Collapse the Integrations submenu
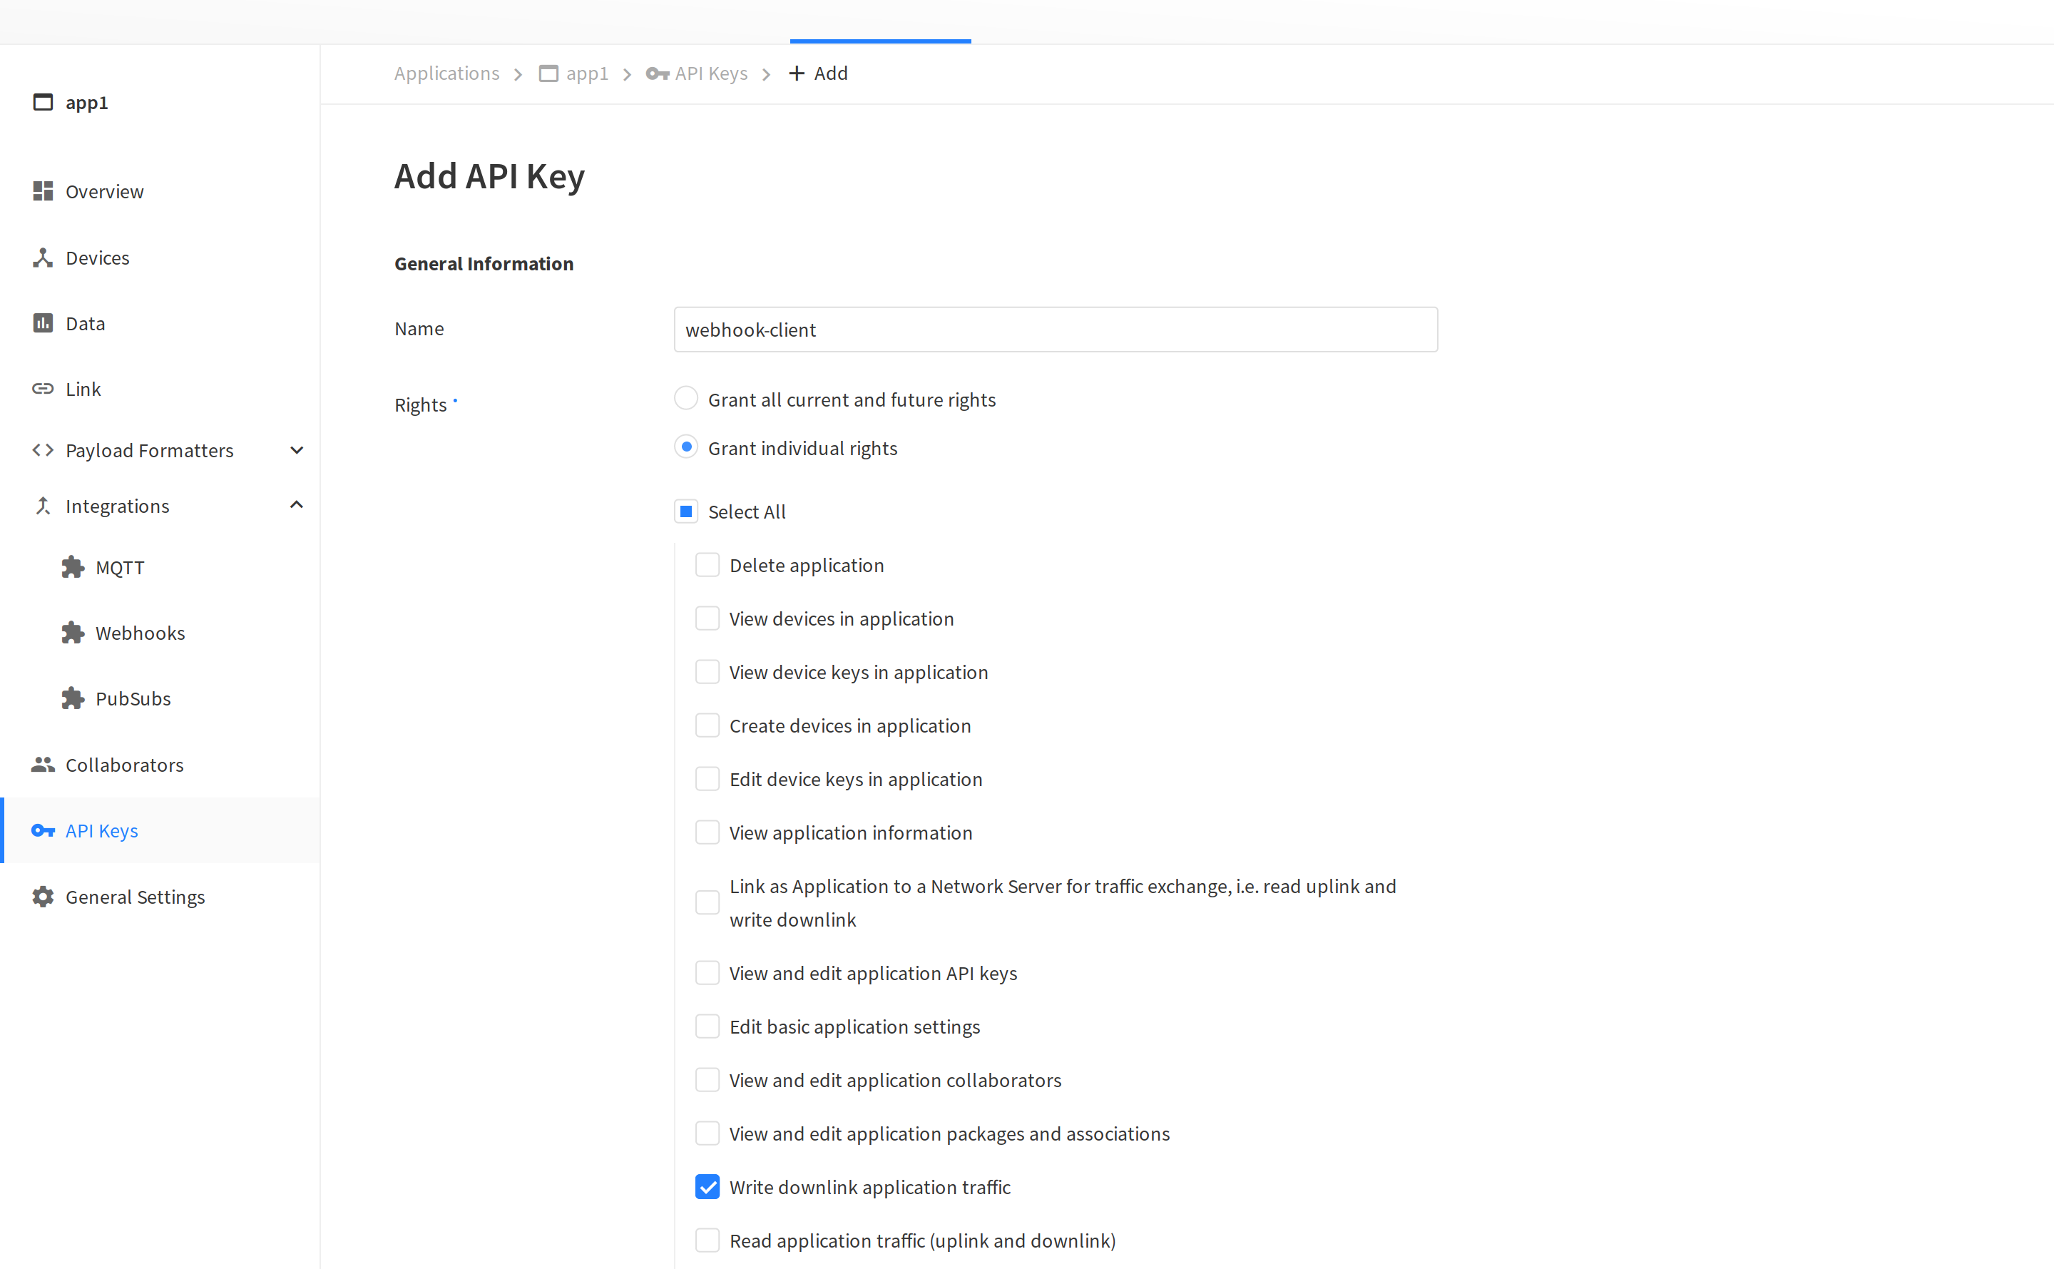 [296, 505]
